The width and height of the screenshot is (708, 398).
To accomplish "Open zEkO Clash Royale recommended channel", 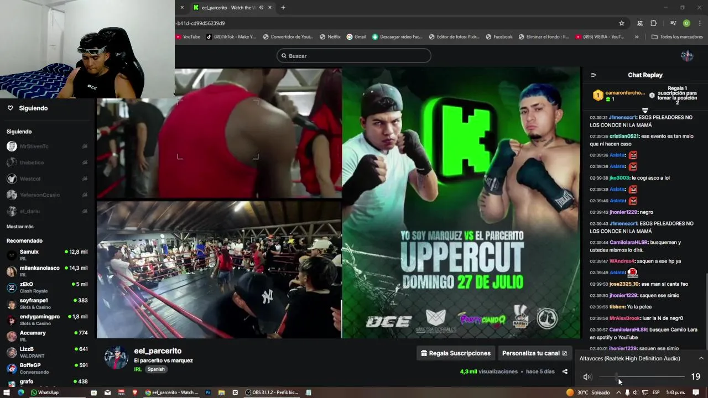I will pos(47,287).
